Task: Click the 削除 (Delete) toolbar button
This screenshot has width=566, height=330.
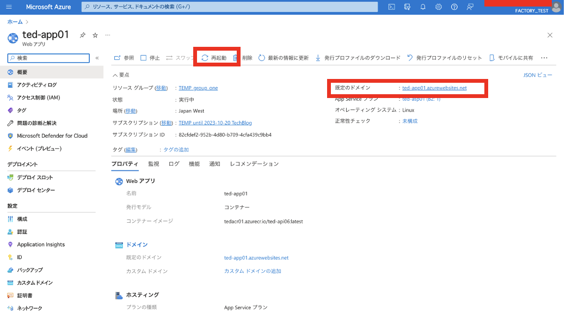Action: [243, 58]
